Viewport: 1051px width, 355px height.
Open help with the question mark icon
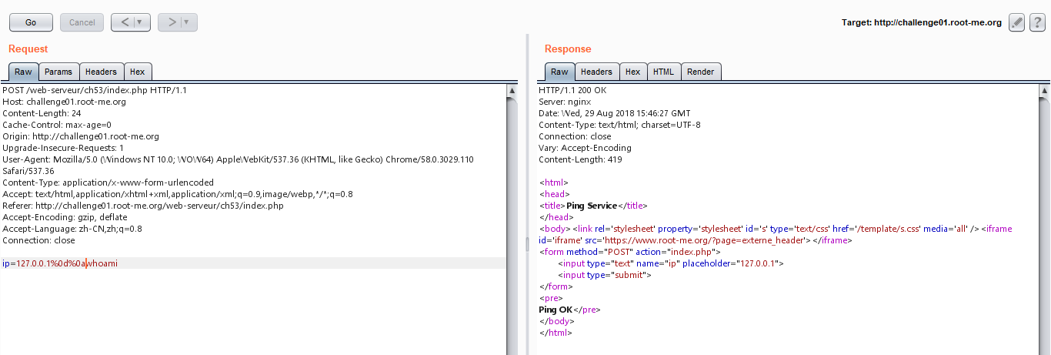point(1036,22)
